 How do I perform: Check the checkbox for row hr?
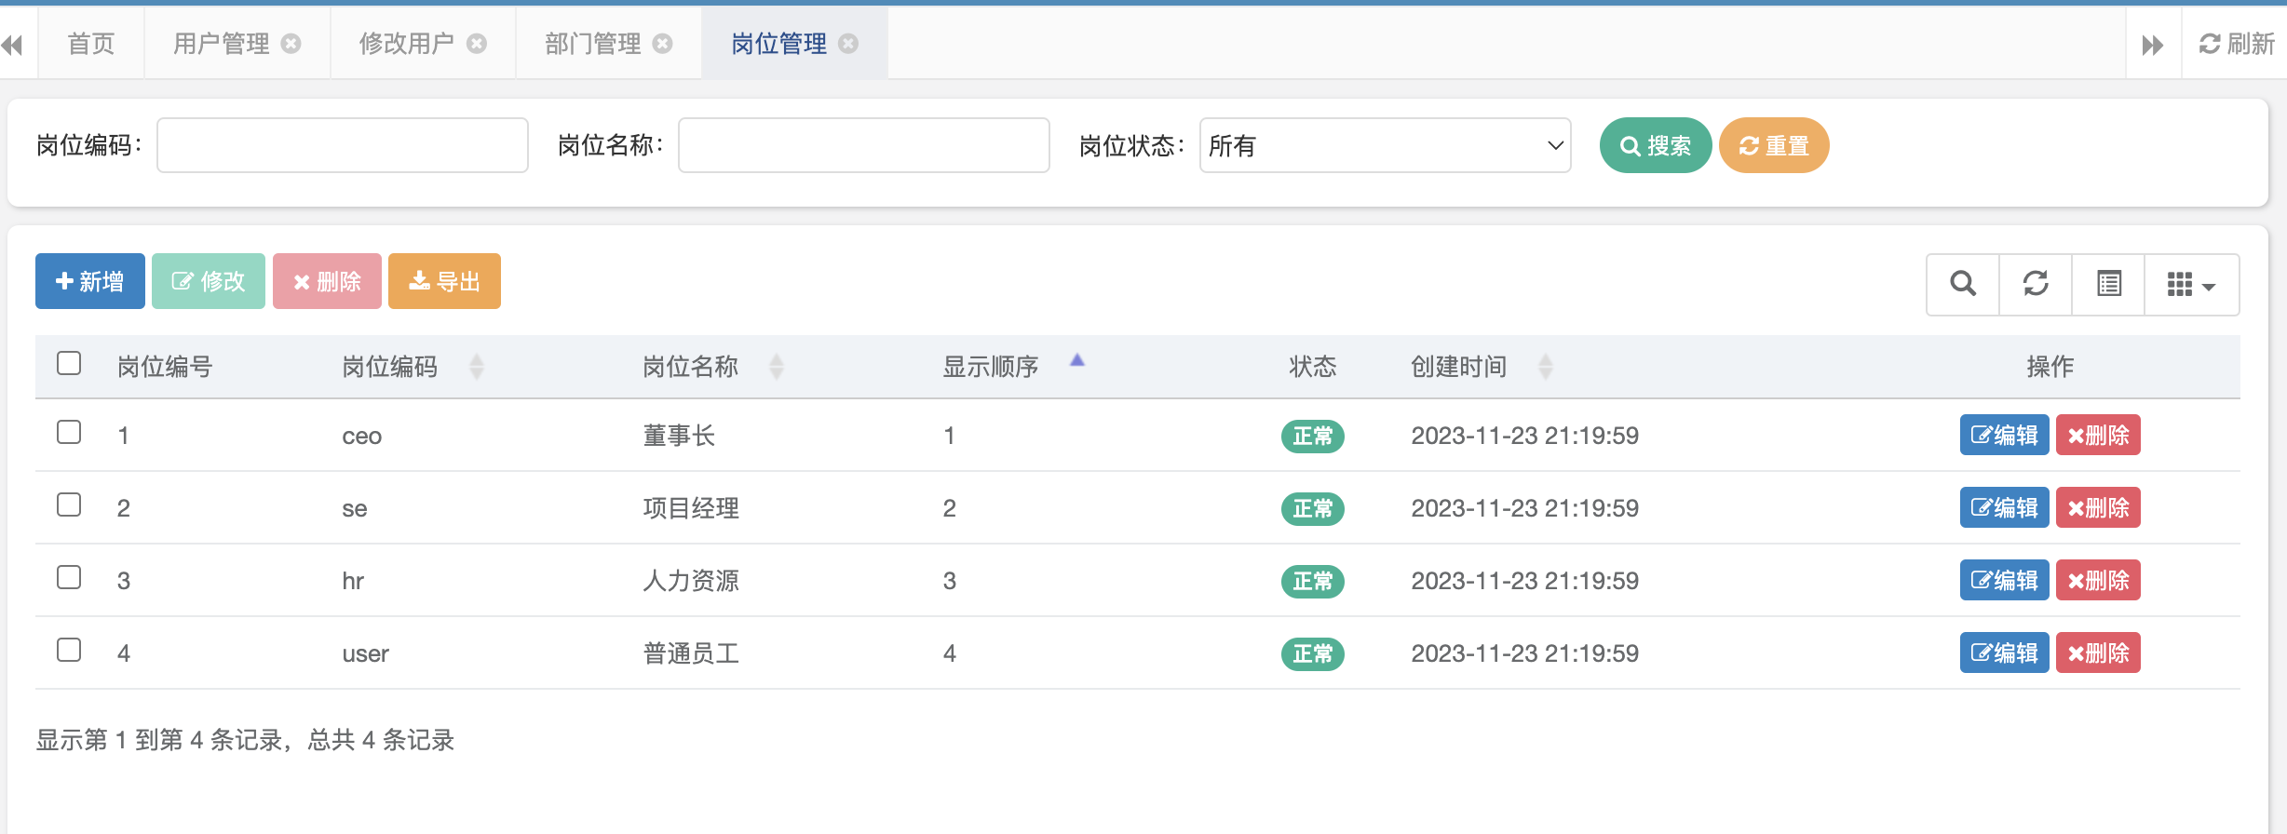pyautogui.click(x=69, y=577)
